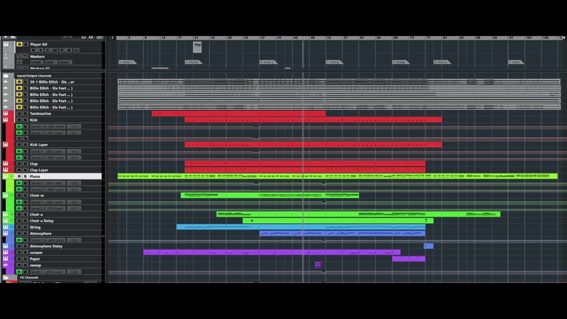Image resolution: width=567 pixels, height=319 pixels.
Task: Open the Choir m Sends:2 parameter dropdown
Action: pos(48,208)
